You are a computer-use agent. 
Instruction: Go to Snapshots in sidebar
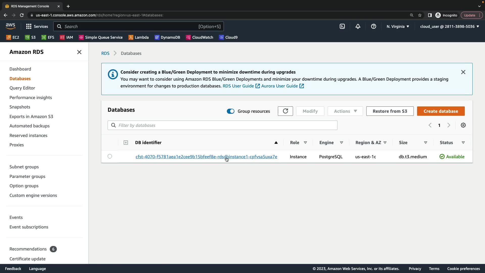pyautogui.click(x=20, y=107)
